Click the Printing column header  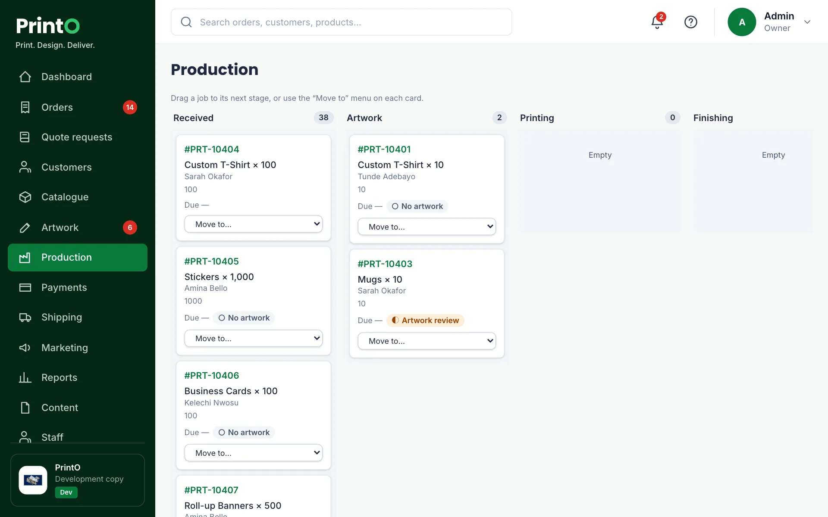(537, 118)
